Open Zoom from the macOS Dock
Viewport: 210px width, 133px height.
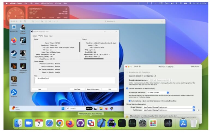point(29,123)
